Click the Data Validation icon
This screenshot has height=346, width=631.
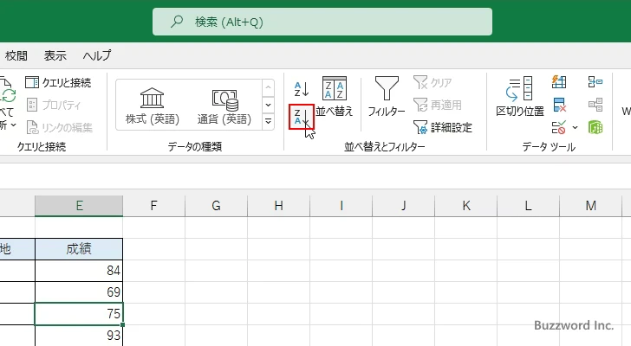point(559,128)
